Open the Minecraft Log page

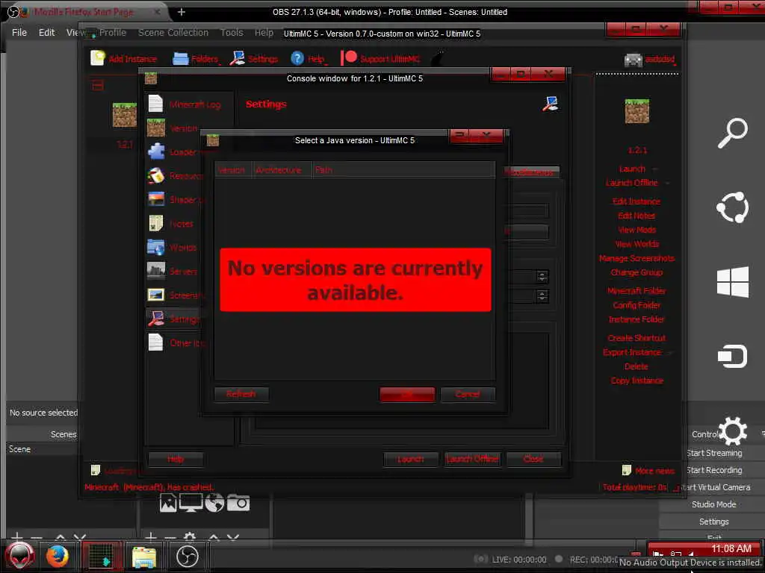[185, 104]
